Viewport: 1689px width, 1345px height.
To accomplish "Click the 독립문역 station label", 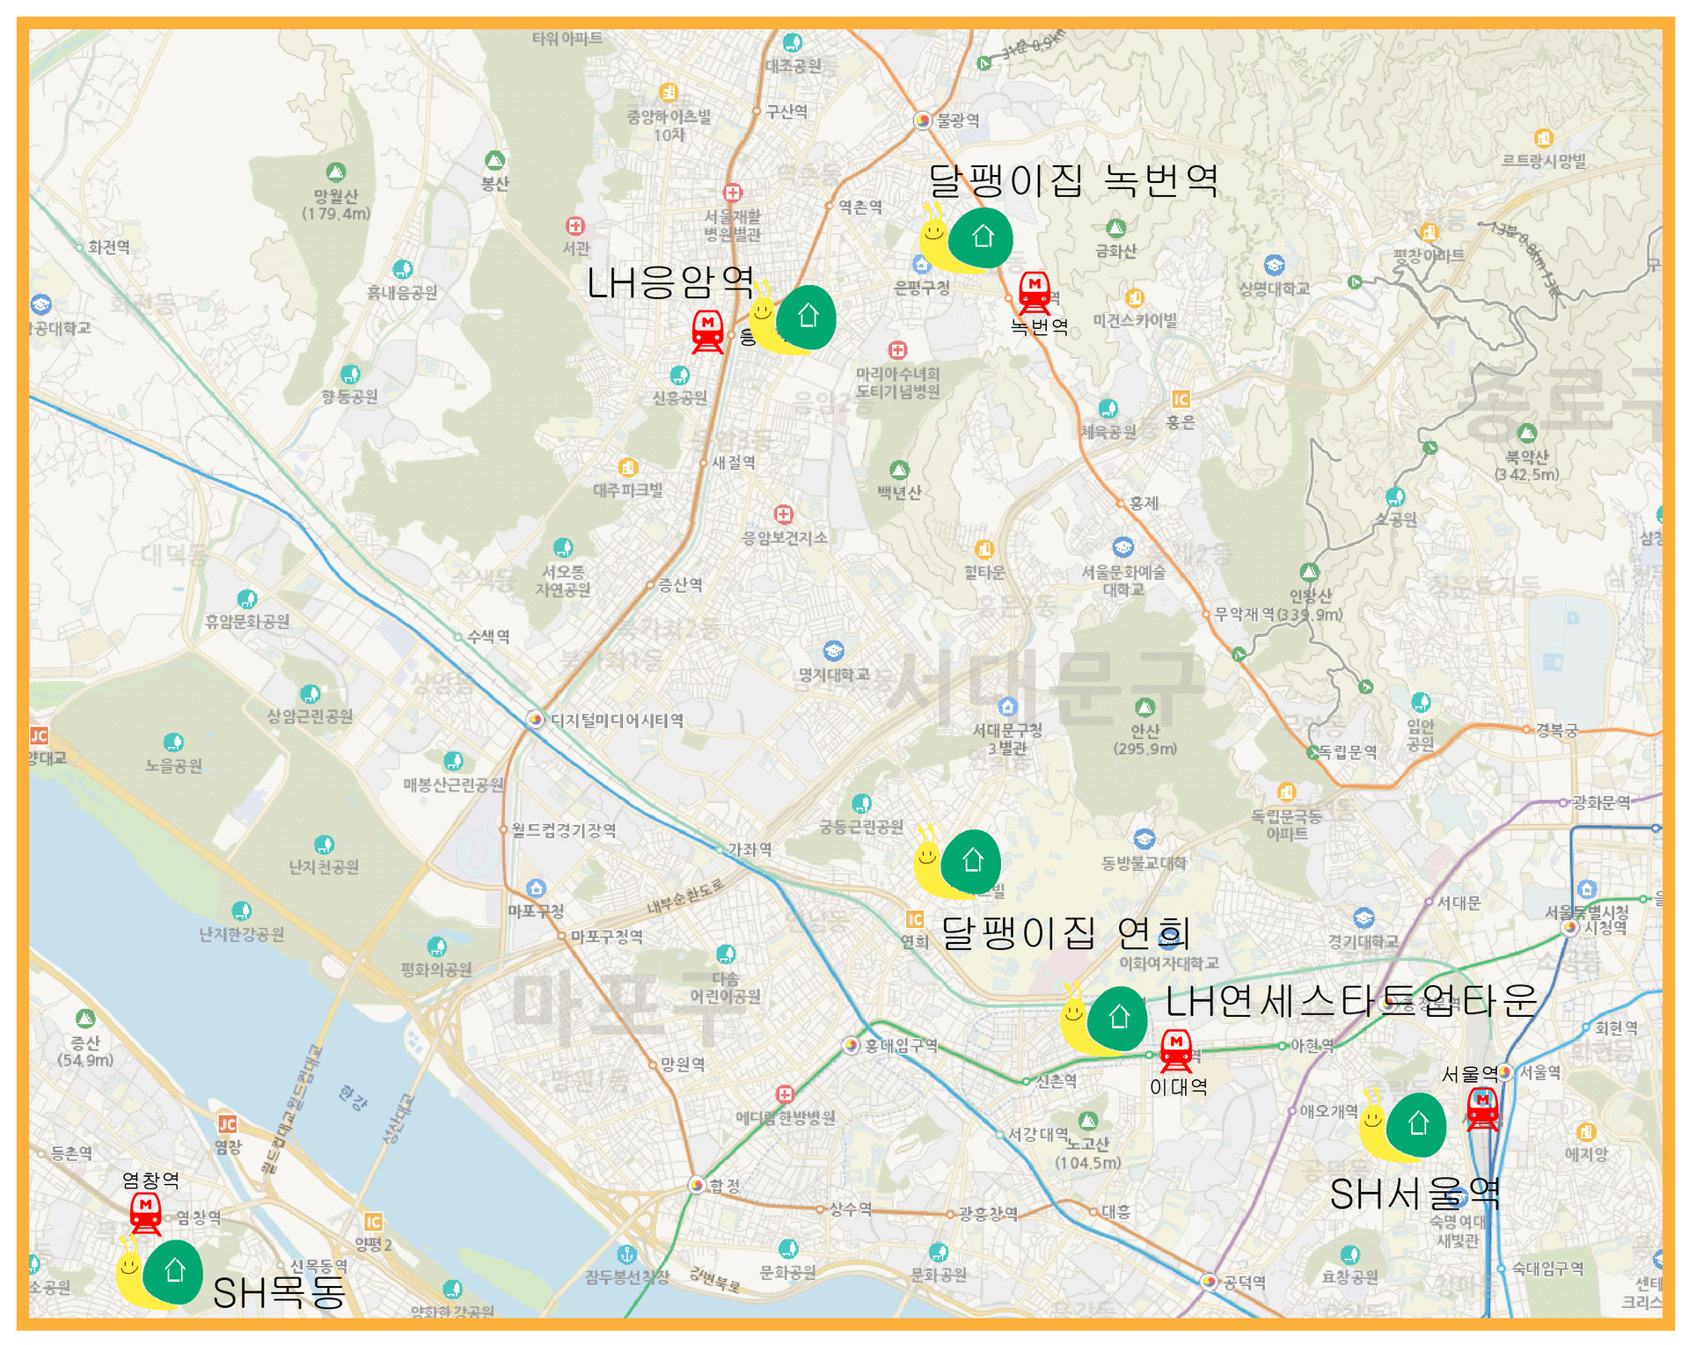I will click(x=1348, y=752).
